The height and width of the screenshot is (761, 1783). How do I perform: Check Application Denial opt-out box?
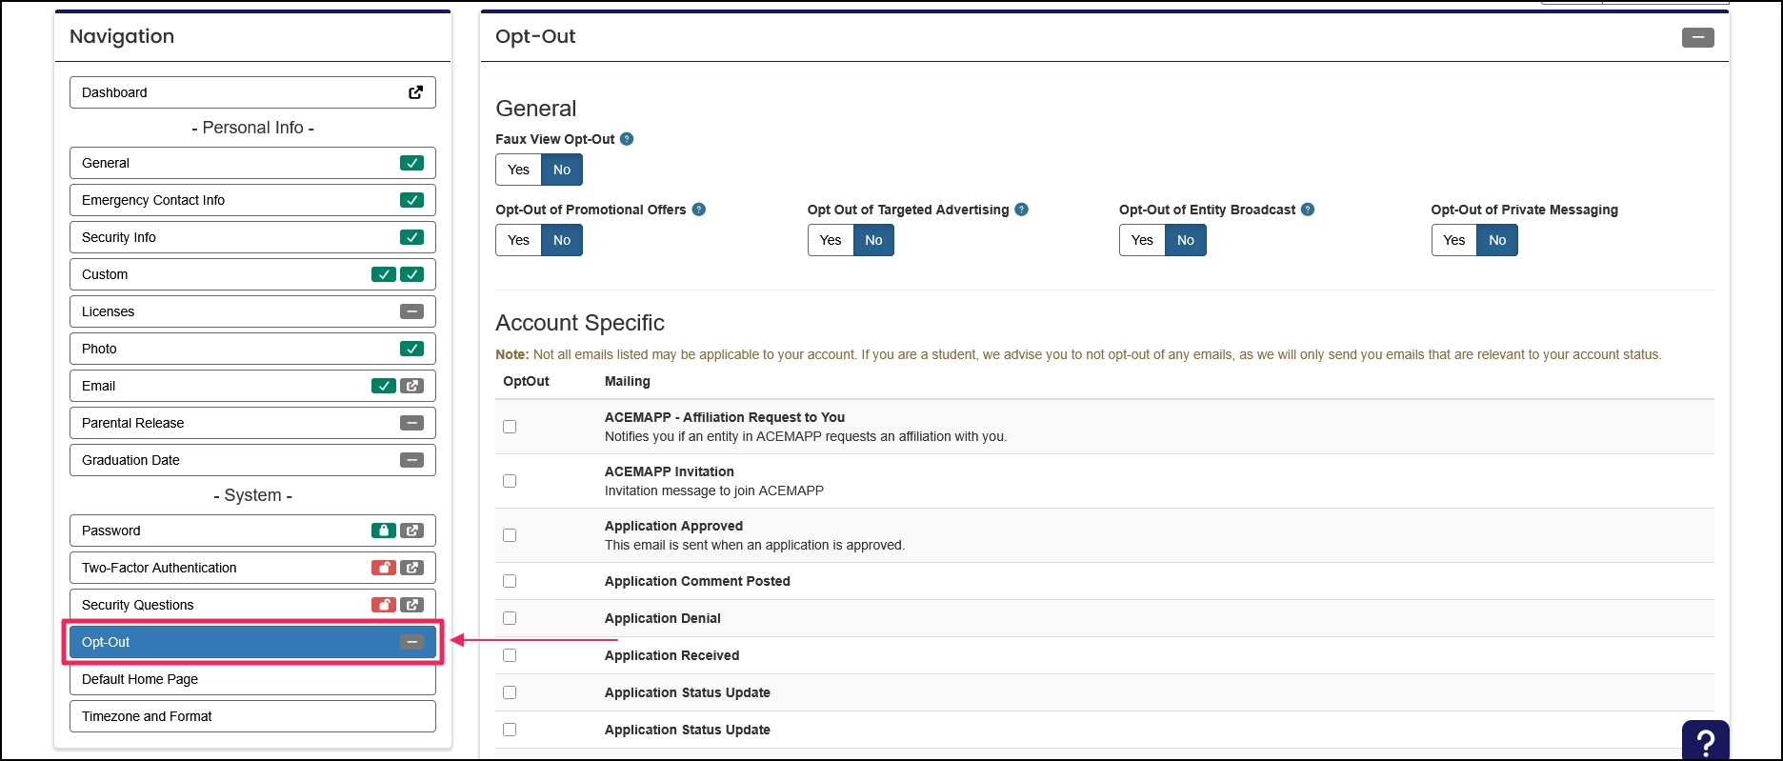tap(510, 618)
